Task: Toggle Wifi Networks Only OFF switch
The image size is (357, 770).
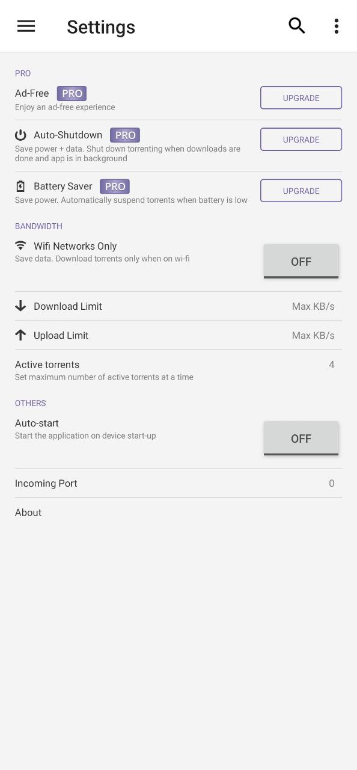Action: 301,261
